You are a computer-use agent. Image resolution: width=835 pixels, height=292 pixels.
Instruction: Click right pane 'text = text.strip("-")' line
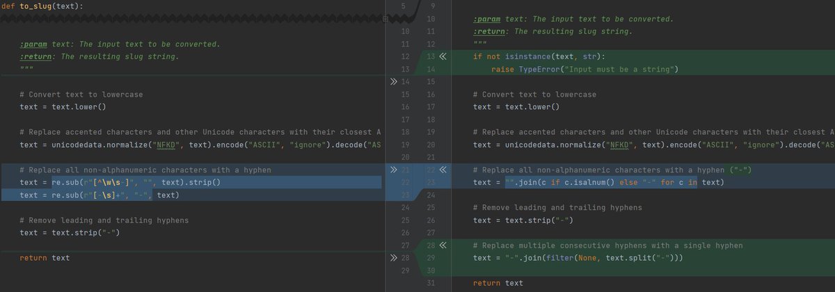(x=523, y=220)
